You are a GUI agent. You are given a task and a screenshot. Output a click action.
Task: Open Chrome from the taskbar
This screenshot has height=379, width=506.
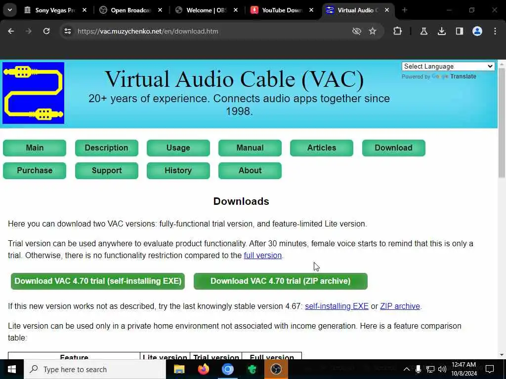(227, 369)
